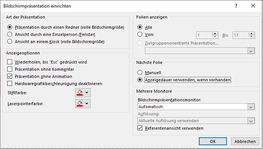Select Ansicht an einem Kiosk option
Viewport: 263px width, 149px height.
point(10,42)
